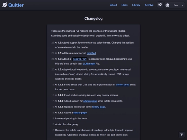Click the Quitter planet logo icon

click(x=5, y=5)
